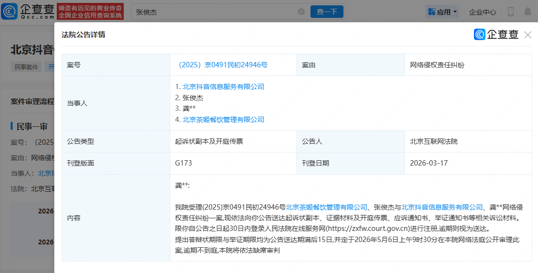
Task: Click the 应用 grid icon
Action: [431, 12]
